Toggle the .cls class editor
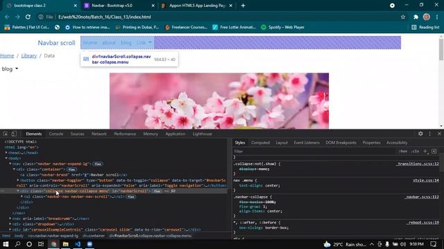Image resolution: width=444 pixels, height=249 pixels. pos(416,151)
